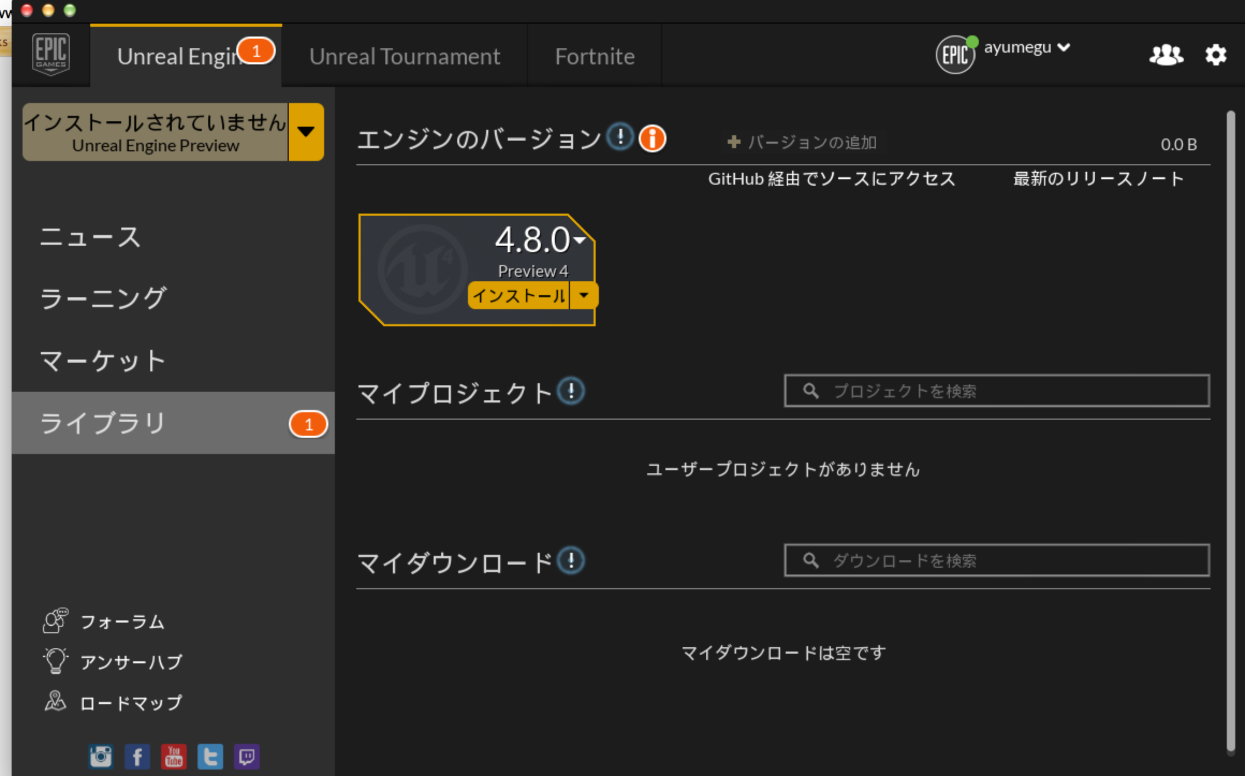Open the settings gear icon
This screenshot has width=1245, height=776.
[x=1215, y=55]
